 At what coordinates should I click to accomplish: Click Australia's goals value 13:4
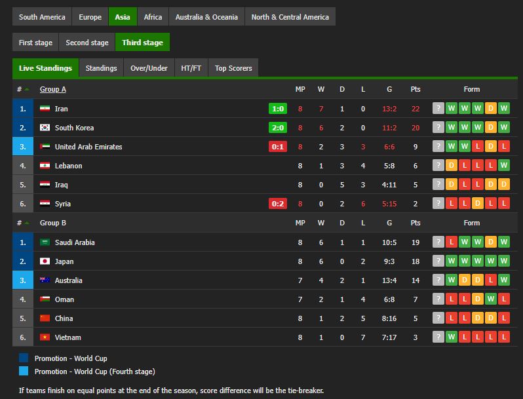point(389,280)
